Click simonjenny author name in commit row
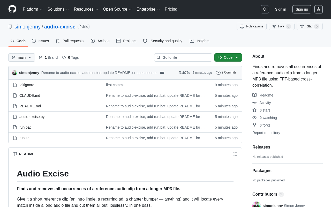This screenshot has height=207, width=331. (x=29, y=73)
